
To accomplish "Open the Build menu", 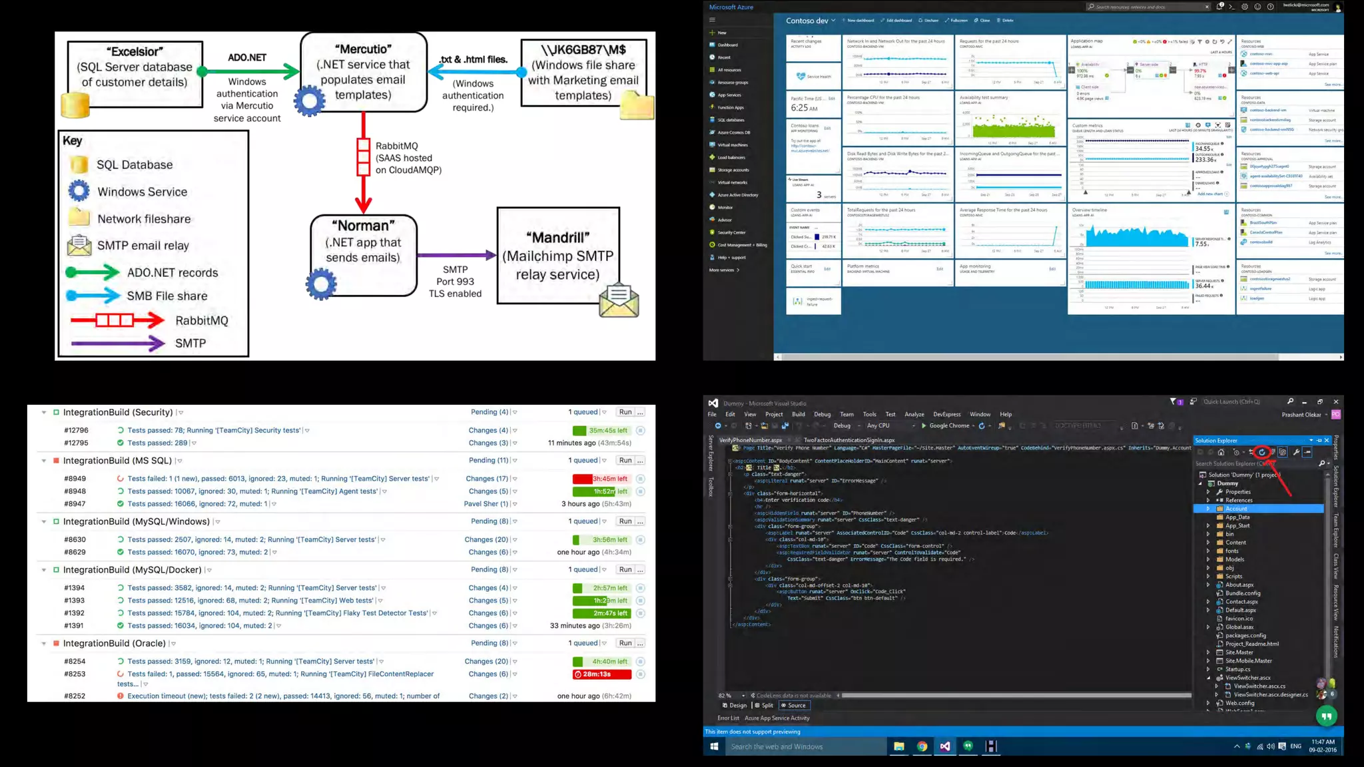I will pyautogui.click(x=798, y=414).
